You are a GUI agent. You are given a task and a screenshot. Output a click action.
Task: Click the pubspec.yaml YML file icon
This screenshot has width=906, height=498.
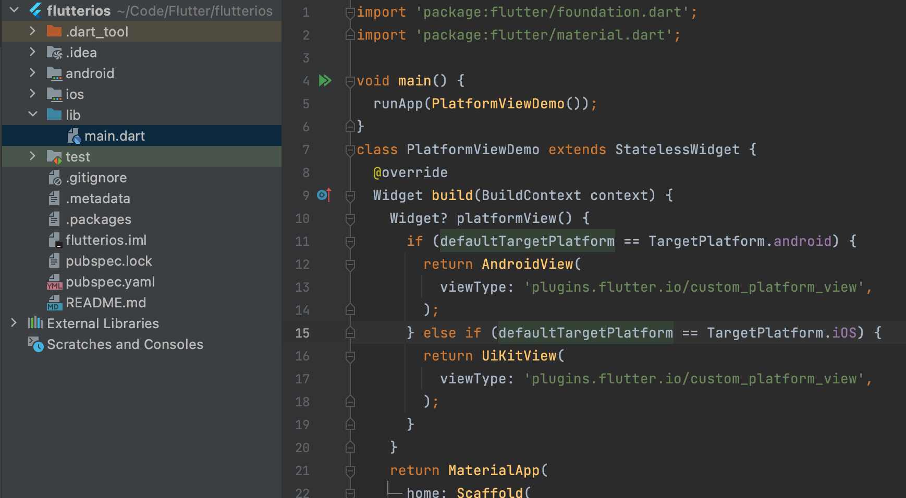pos(54,282)
